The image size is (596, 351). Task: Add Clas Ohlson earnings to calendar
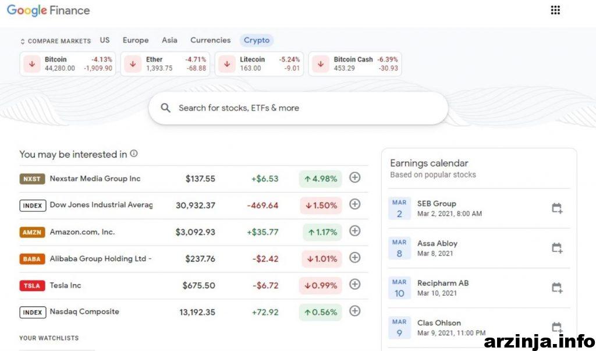557,327
